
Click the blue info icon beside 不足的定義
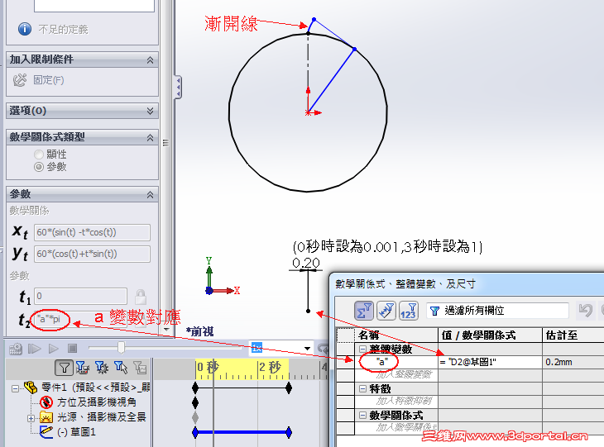25,29
